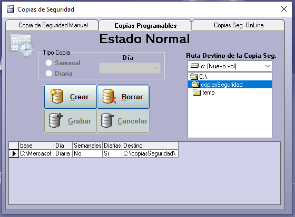Screen dimensions: 295x217
Task: Expand the drive selector c: [Nuevo vol]
Action: [230, 66]
